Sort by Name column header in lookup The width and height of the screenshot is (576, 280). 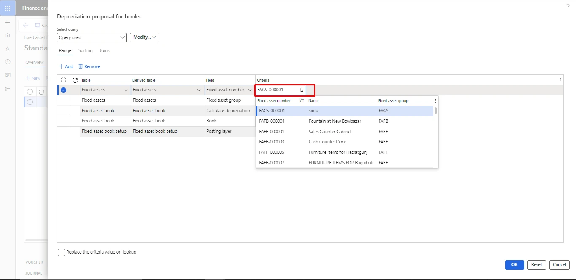point(313,101)
